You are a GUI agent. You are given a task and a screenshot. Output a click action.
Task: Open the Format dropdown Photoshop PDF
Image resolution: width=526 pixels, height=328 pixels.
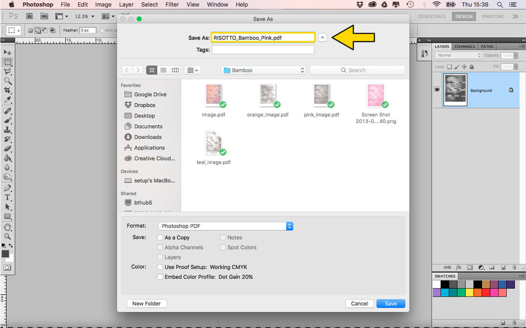225,226
